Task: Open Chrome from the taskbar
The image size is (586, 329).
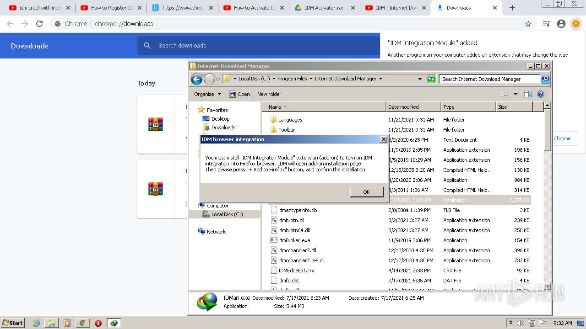Action: (83, 323)
